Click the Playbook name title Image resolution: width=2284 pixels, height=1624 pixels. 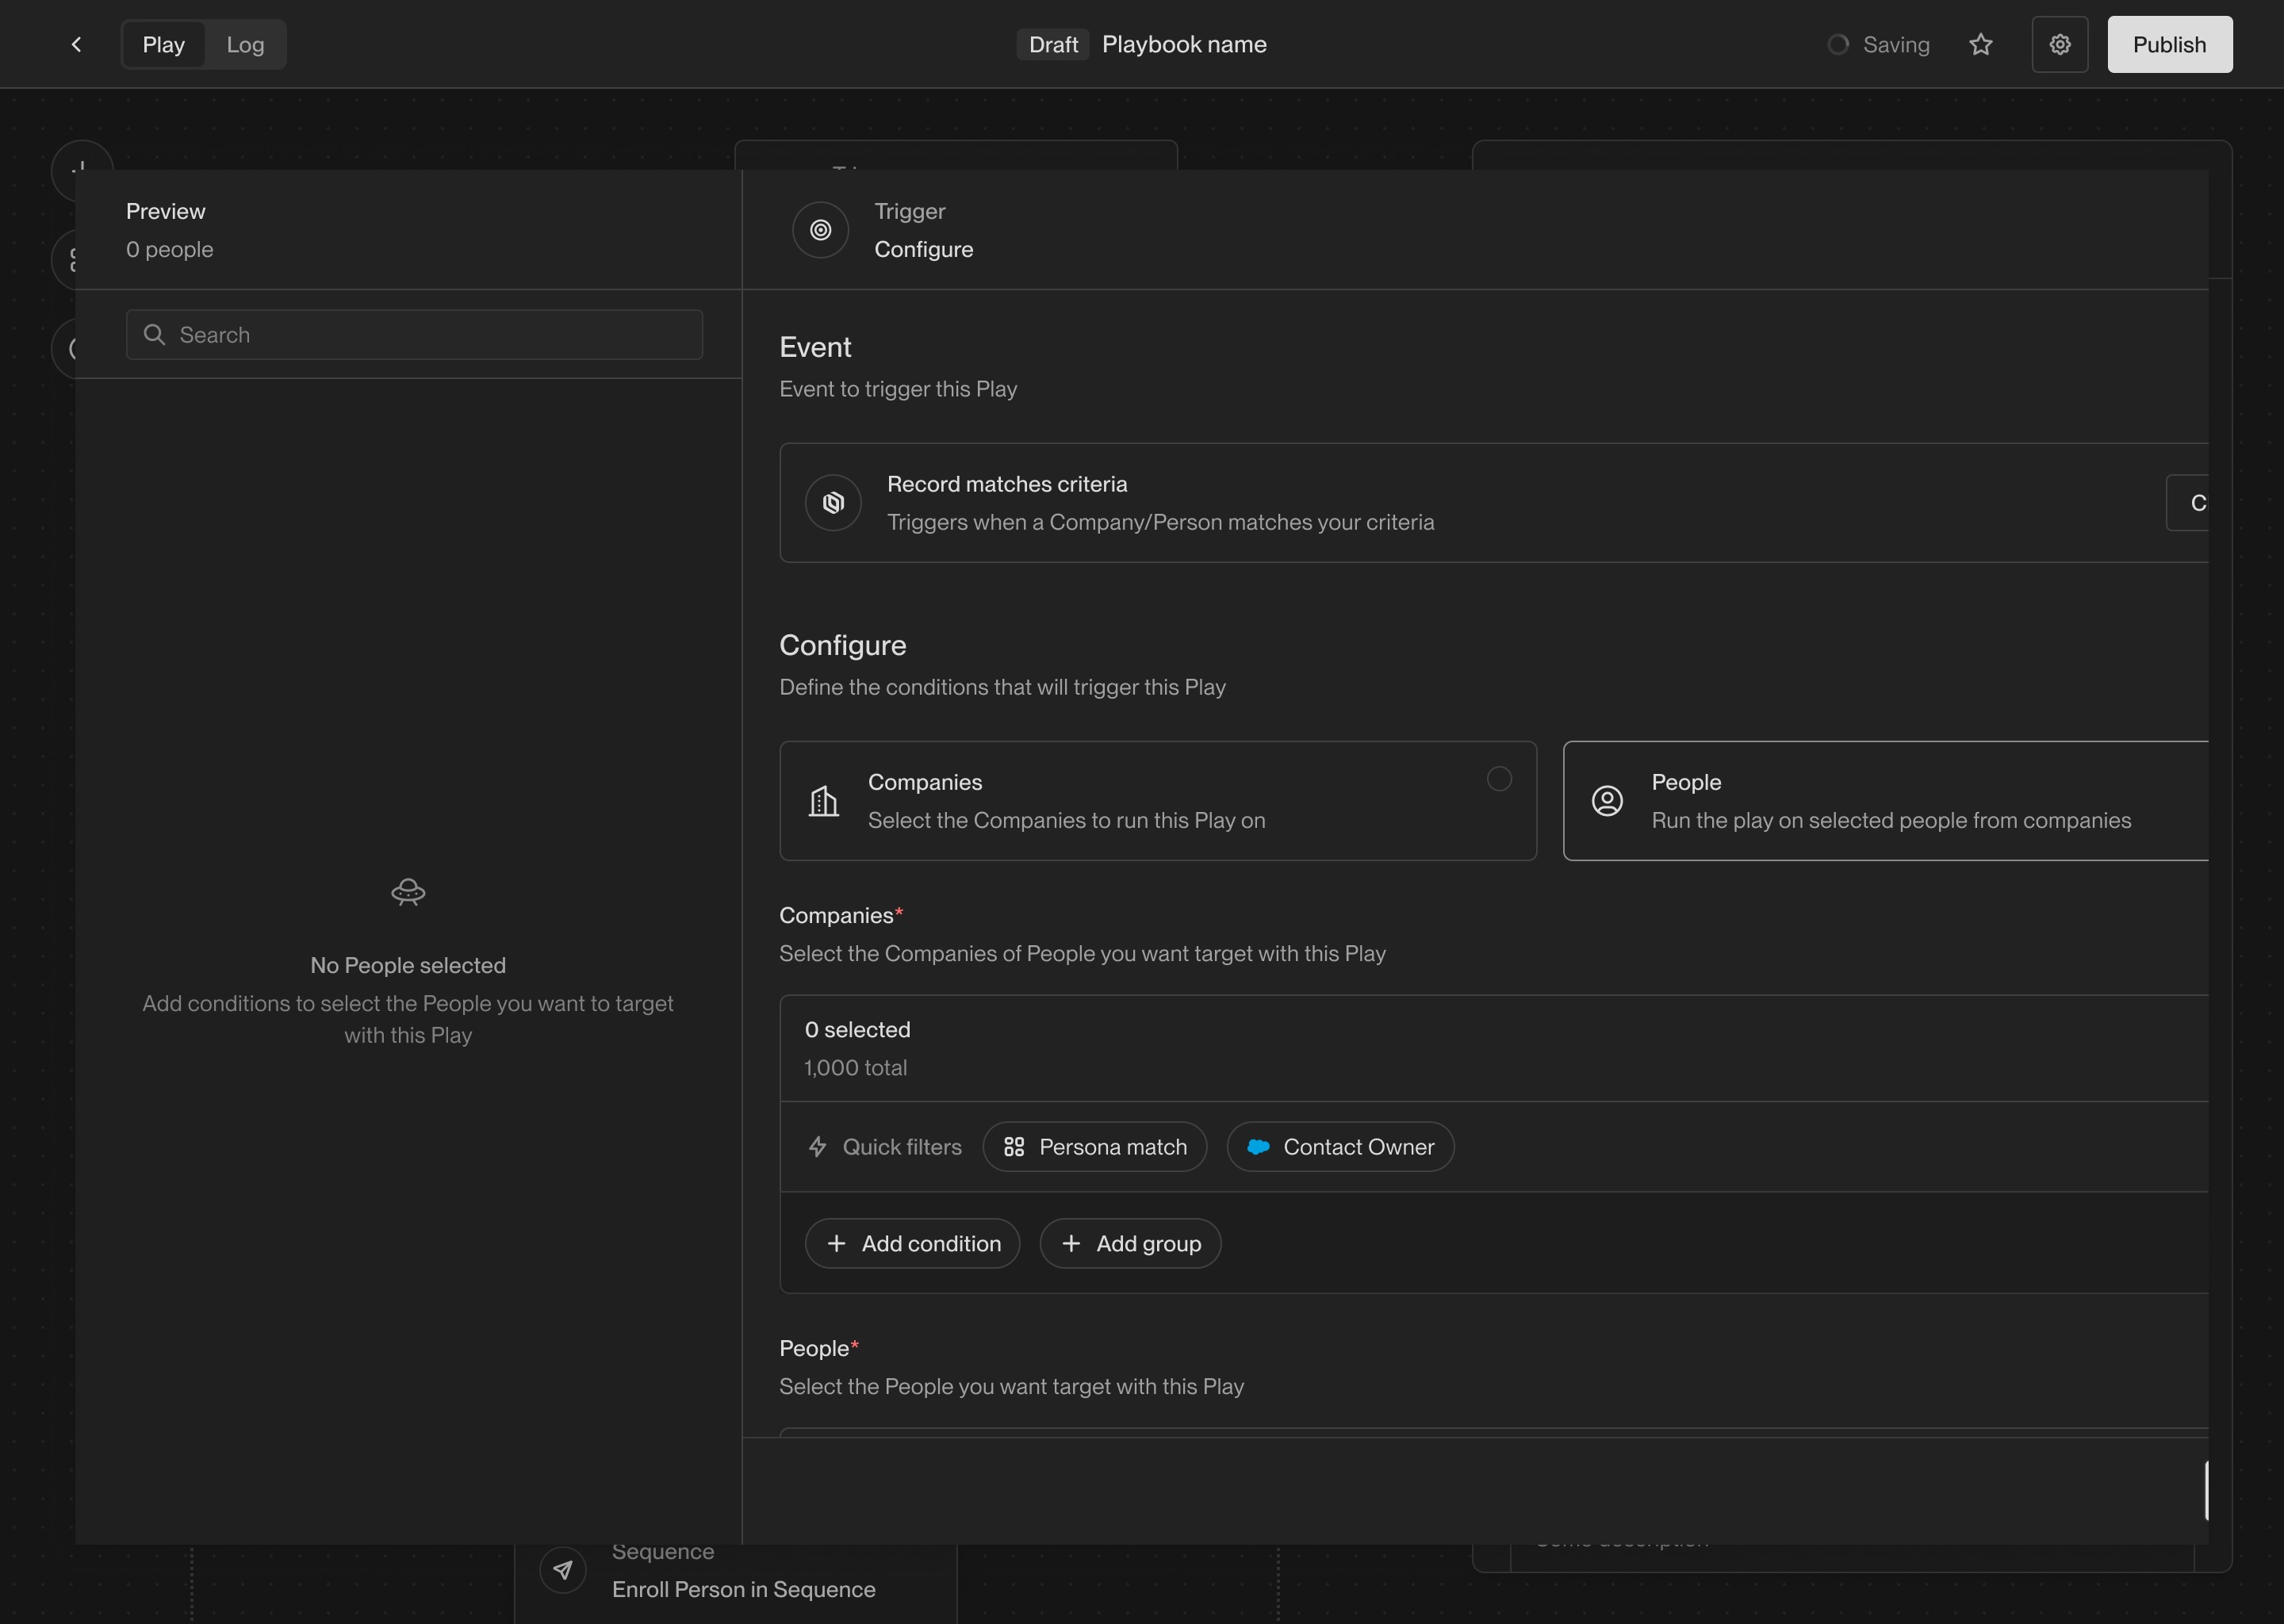(1184, 44)
